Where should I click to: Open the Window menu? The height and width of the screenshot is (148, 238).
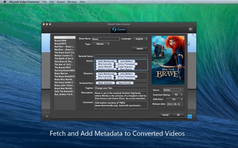tap(72, 2)
